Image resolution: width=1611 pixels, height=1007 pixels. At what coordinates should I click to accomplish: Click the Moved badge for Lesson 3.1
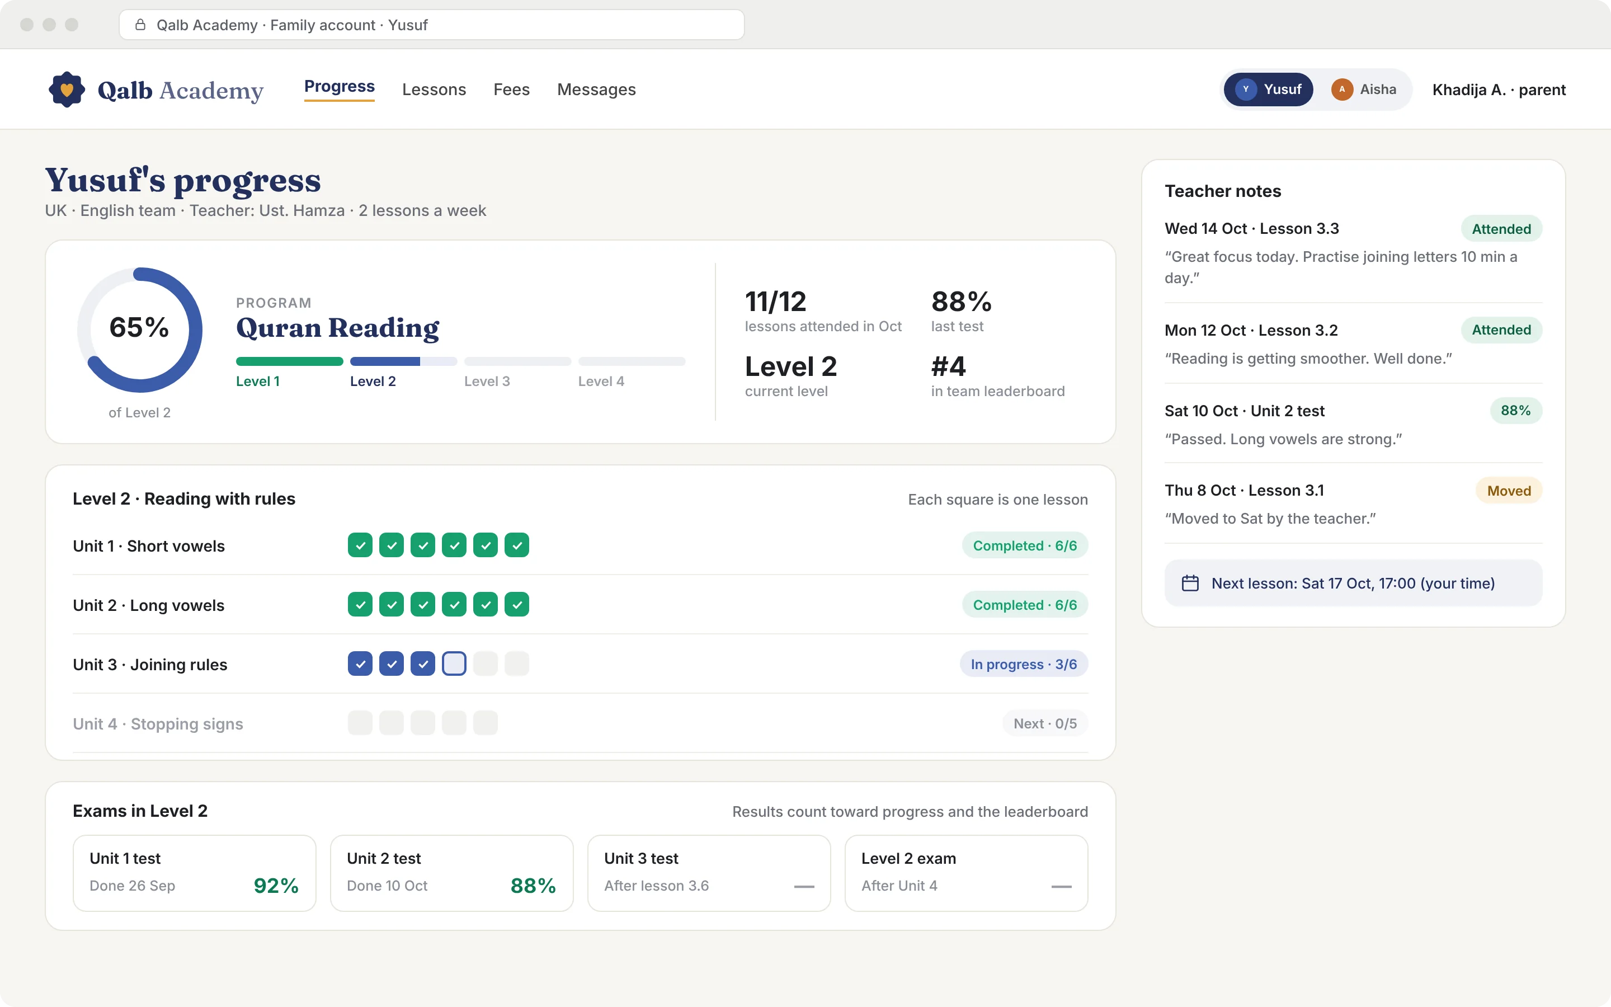pyautogui.click(x=1509, y=491)
